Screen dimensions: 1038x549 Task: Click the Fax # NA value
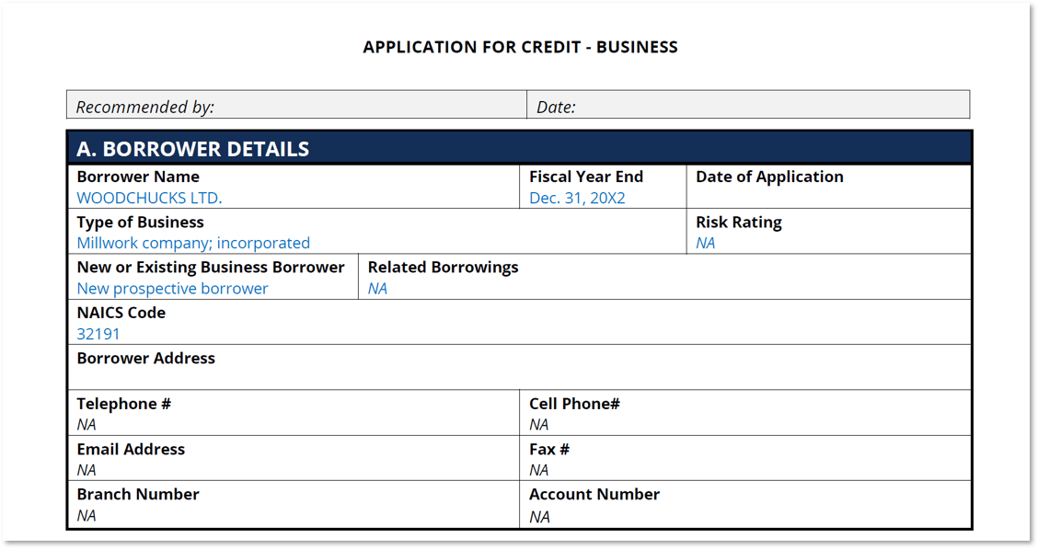tap(539, 470)
